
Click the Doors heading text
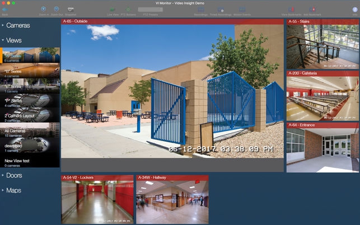click(14, 175)
